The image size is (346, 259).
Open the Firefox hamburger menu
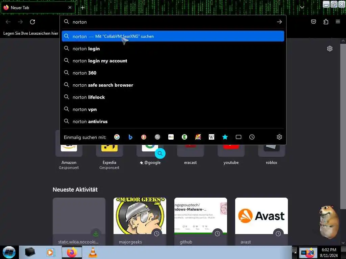point(338,22)
